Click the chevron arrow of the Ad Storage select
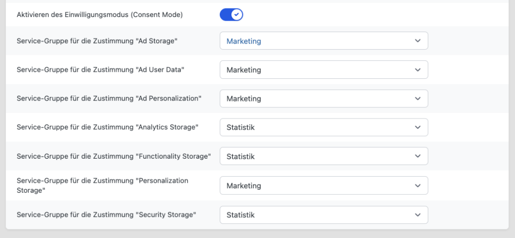The image size is (515, 238). pyautogui.click(x=417, y=41)
